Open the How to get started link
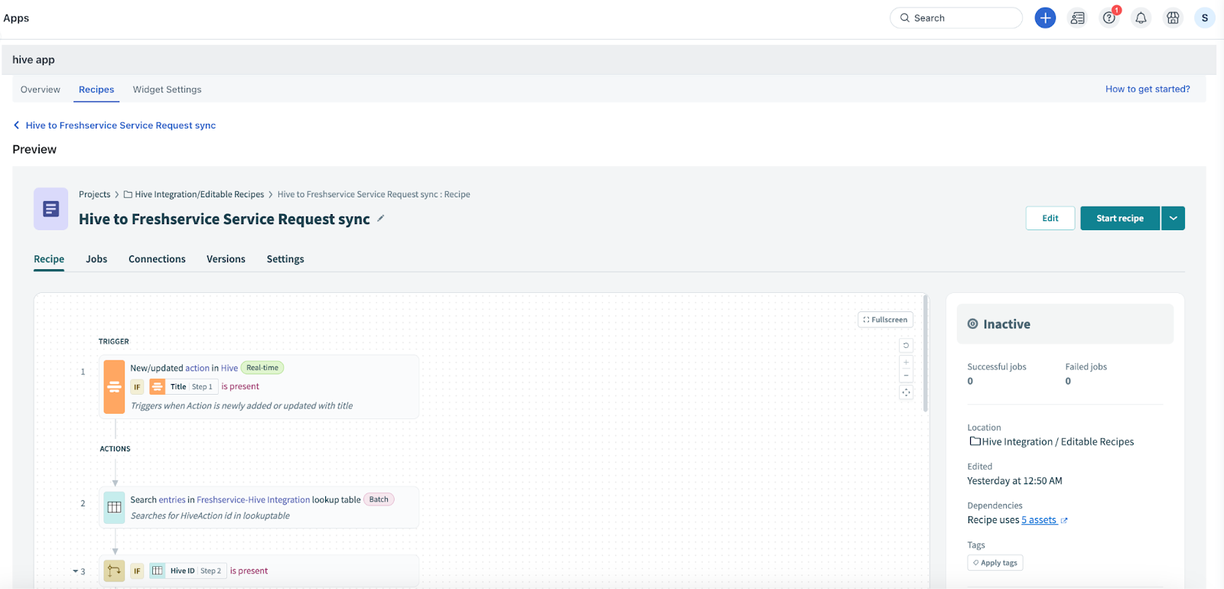Image resolution: width=1224 pixels, height=589 pixels. [1147, 89]
